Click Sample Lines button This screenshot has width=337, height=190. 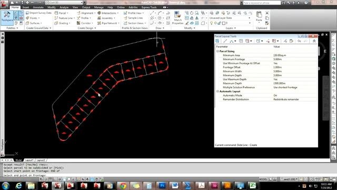point(133,18)
